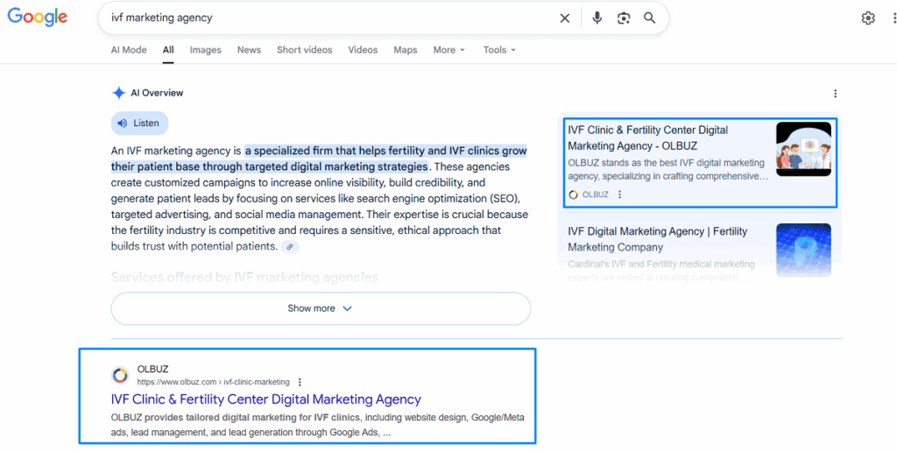897x452 pixels.
Task: Click the AI Overview sparkle icon
Action: 118,93
